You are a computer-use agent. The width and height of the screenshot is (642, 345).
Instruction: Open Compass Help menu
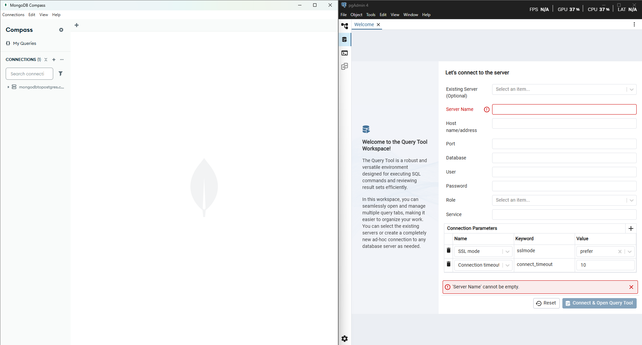pos(56,15)
